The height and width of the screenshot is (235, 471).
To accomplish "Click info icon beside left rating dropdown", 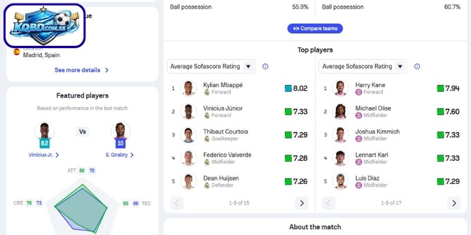I will [265, 66].
